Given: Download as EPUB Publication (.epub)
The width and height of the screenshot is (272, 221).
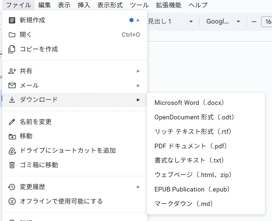Looking at the screenshot, I should [206, 189].
